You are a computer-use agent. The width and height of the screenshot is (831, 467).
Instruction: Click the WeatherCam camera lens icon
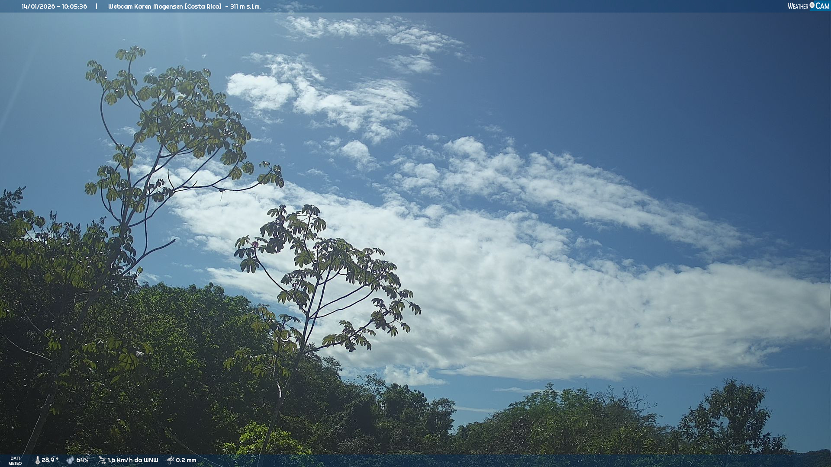pos(812,5)
